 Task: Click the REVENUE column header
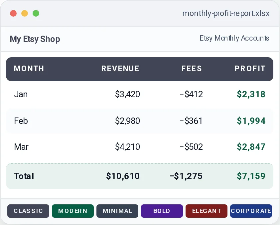coord(120,69)
